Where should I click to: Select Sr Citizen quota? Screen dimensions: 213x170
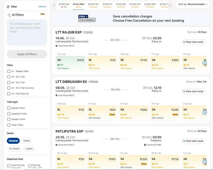pyautogui.click(x=14, y=149)
